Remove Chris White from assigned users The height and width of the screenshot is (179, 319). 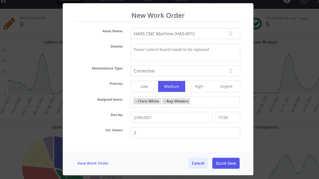[136, 101]
